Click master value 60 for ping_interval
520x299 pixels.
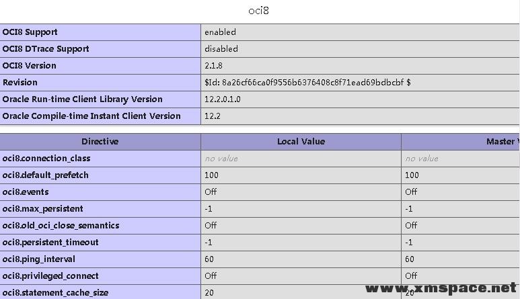pyautogui.click(x=410, y=259)
